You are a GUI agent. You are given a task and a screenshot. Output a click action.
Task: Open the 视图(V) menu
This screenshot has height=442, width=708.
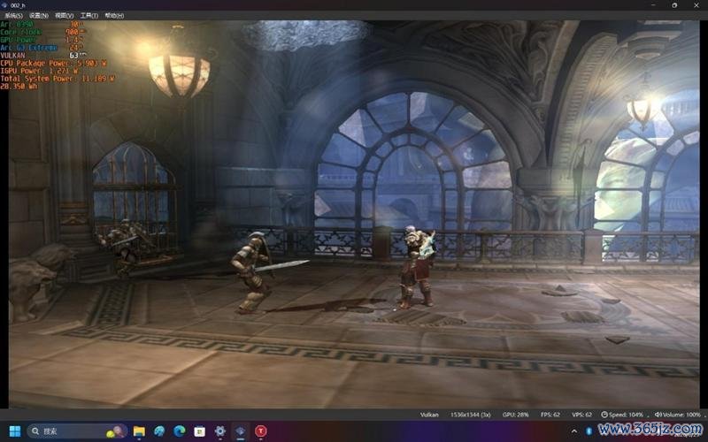(64, 16)
